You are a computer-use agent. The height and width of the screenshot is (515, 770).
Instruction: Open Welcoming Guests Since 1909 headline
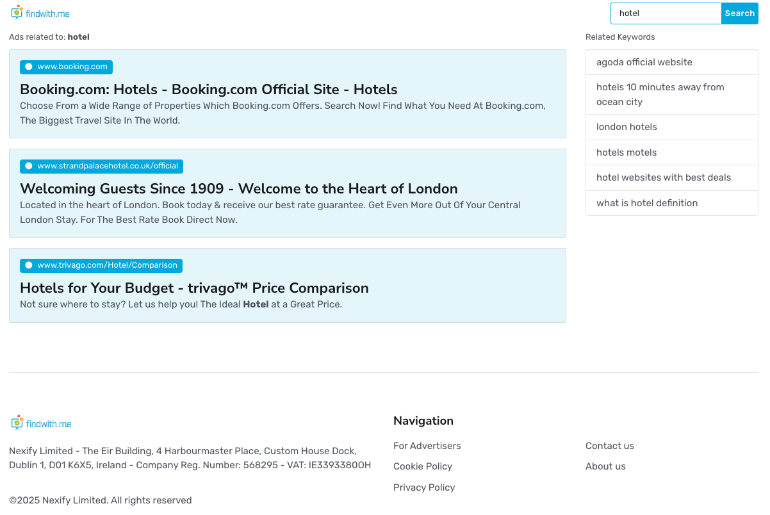239,189
